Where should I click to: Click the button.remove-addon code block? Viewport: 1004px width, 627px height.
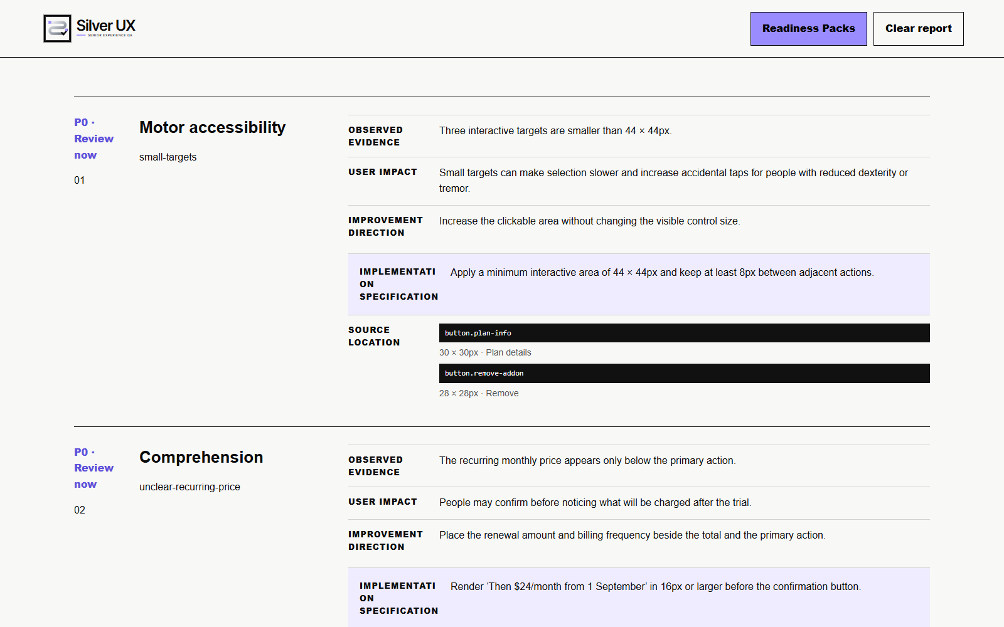point(684,373)
